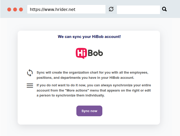Click the pink Hi speech bubble logo
The width and height of the screenshot is (180, 136).
coord(81,53)
